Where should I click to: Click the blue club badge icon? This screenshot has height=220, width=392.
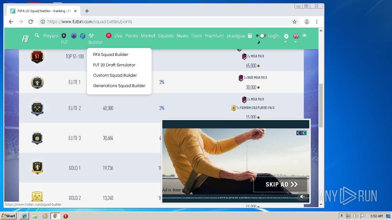(x=83, y=36)
